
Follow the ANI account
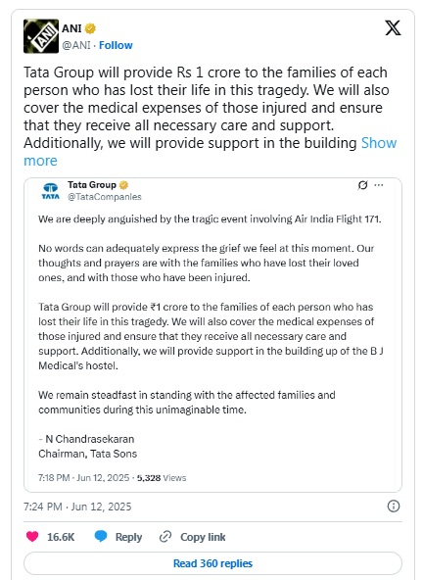coord(116,45)
